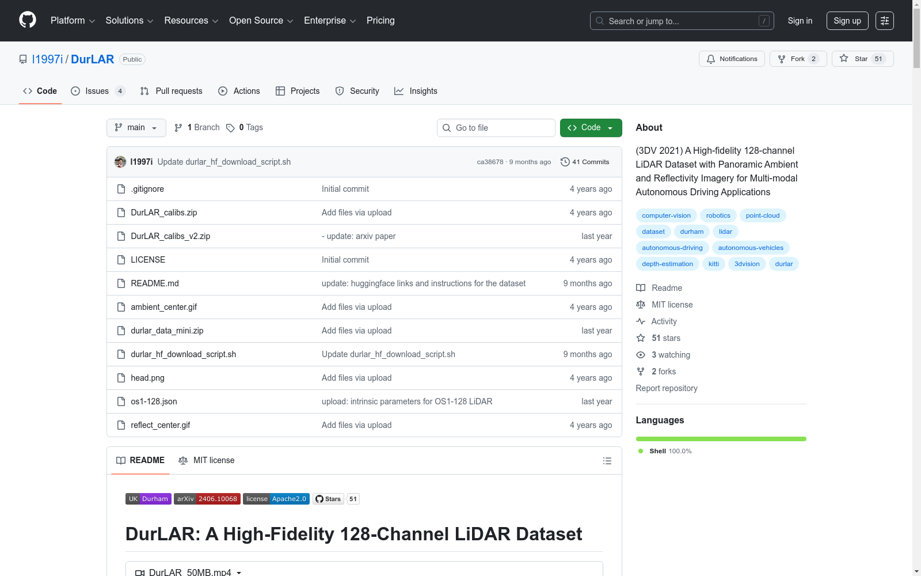
Task: Select the MIT license tab in file viewer
Action: tap(207, 461)
